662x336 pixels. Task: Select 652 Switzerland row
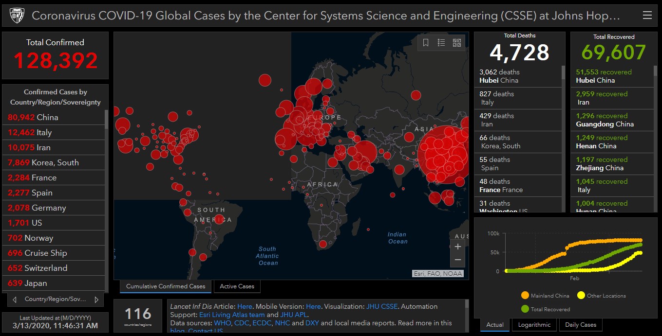click(54, 268)
